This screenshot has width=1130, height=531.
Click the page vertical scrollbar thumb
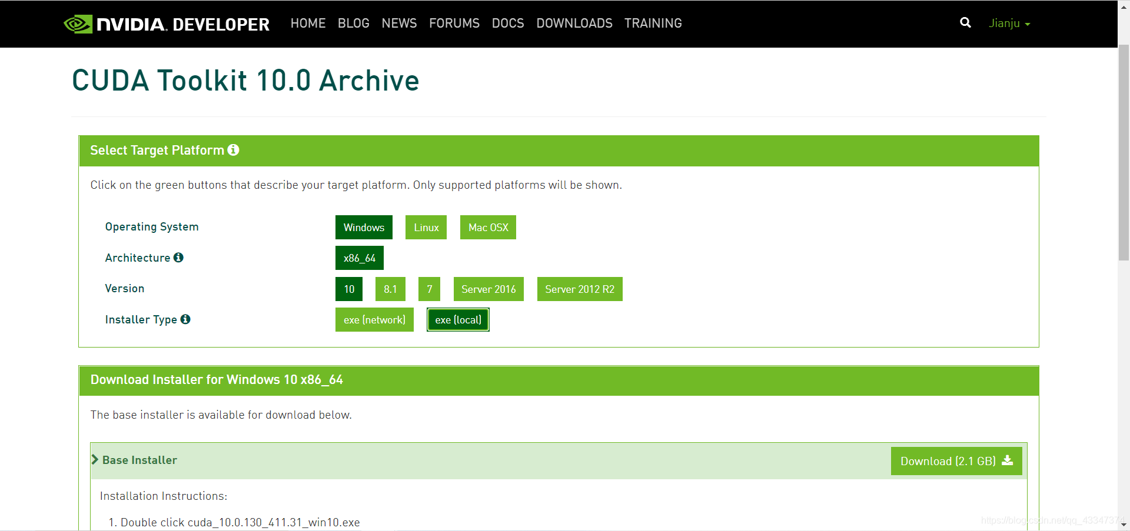pos(1124,153)
